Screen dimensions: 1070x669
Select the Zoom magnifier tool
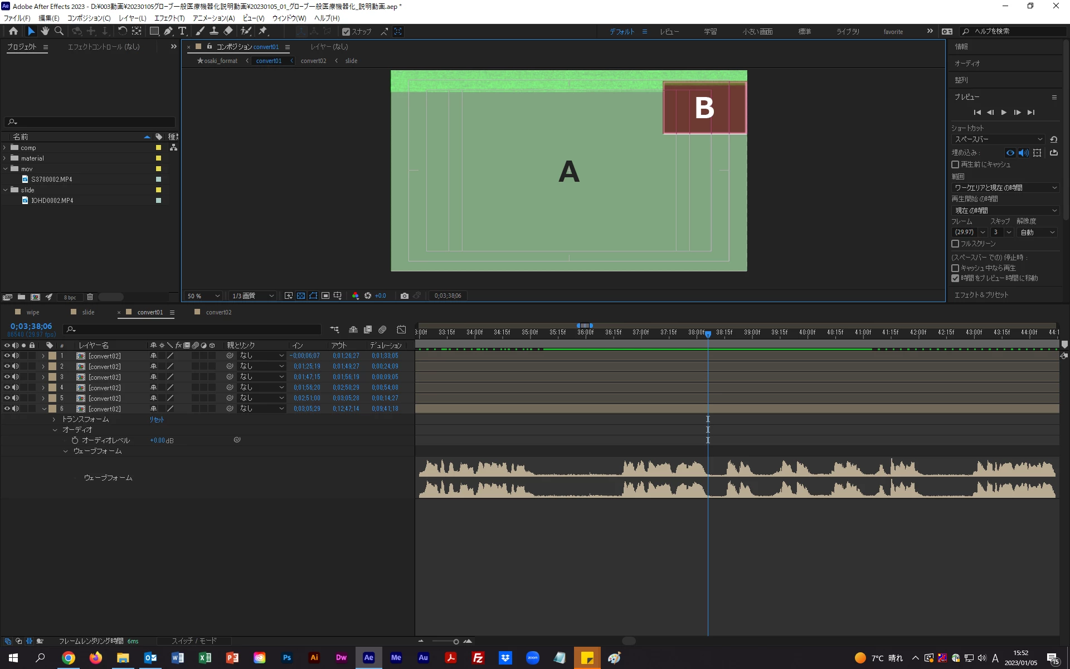click(59, 31)
